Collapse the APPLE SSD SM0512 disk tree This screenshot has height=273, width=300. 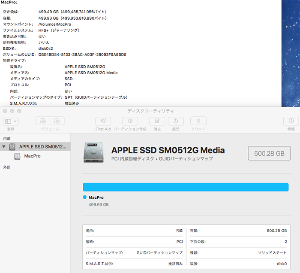pos(3,146)
